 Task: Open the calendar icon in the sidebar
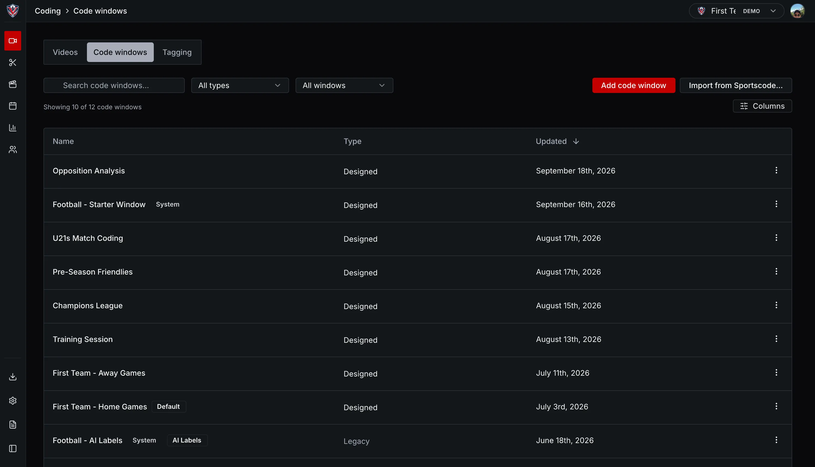click(x=12, y=106)
